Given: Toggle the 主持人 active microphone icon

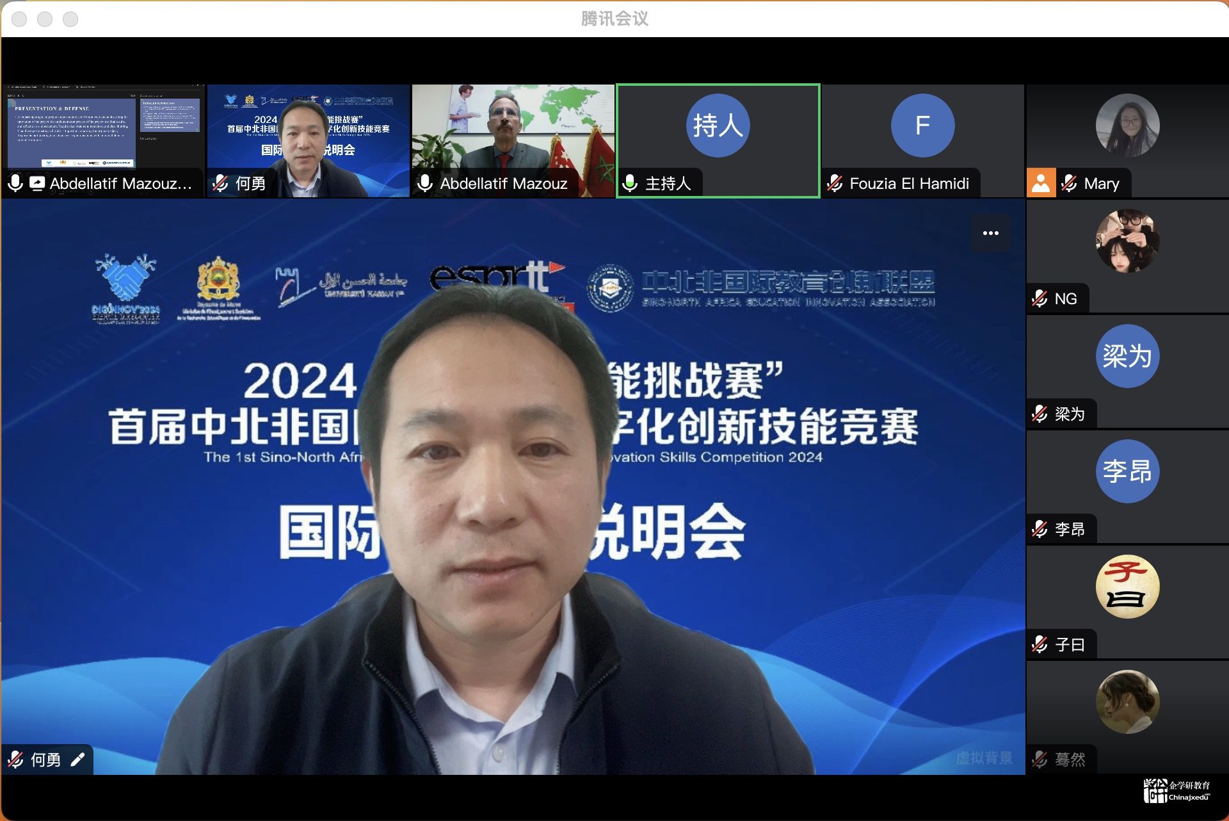Looking at the screenshot, I should [630, 183].
